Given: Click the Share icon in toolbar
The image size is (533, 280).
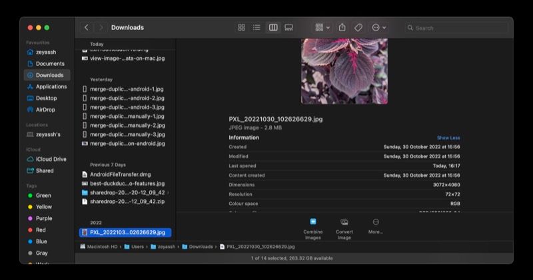Looking at the screenshot, I should (342, 27).
